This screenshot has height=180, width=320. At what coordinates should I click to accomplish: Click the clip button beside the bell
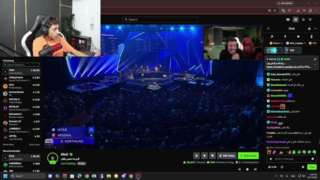pos(196,156)
